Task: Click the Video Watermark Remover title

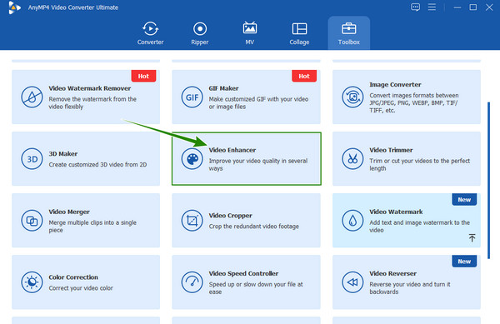Action: (90, 88)
